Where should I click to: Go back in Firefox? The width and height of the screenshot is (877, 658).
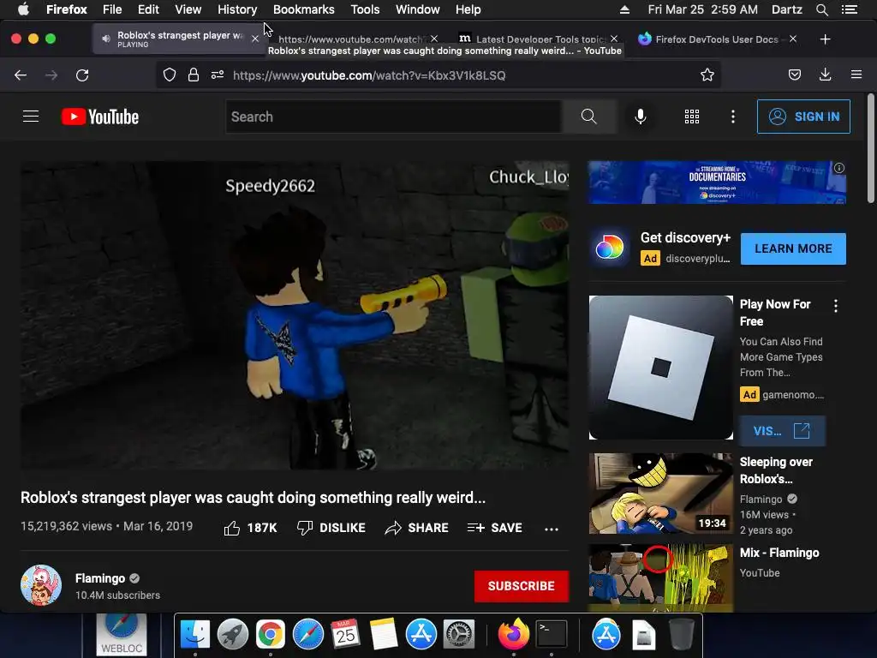click(x=21, y=75)
